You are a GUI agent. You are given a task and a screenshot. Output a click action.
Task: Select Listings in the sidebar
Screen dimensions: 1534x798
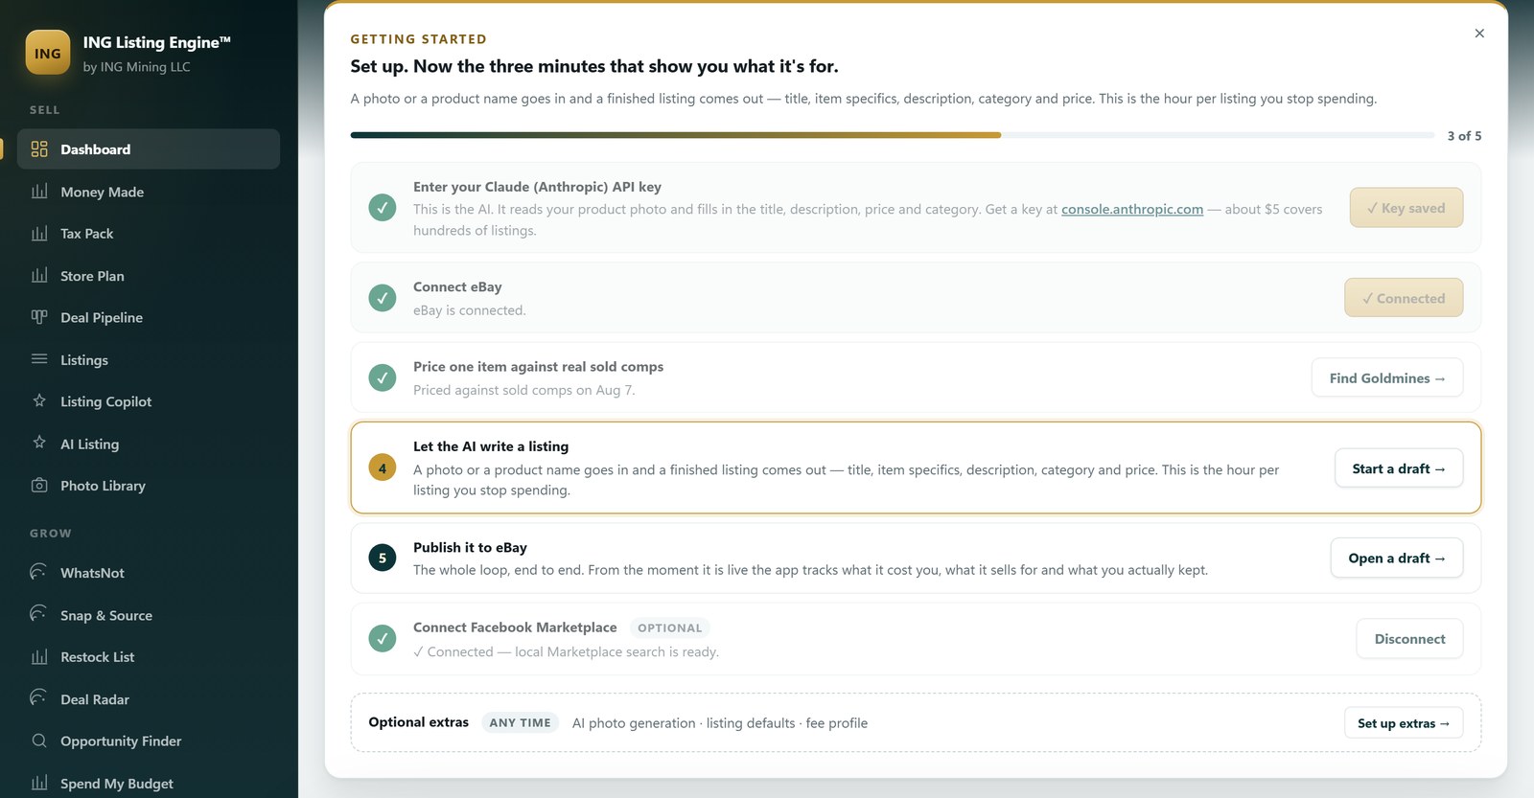pos(149,359)
